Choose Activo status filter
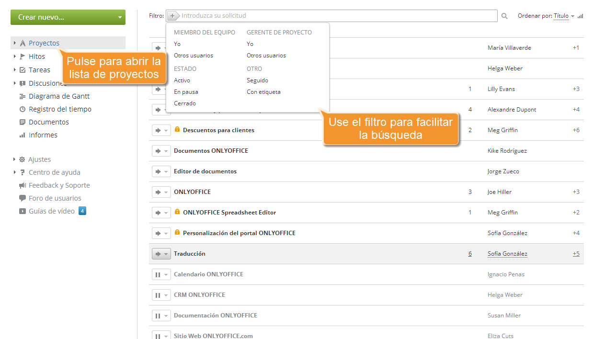Screen dimensions: 594x339 click(x=182, y=80)
